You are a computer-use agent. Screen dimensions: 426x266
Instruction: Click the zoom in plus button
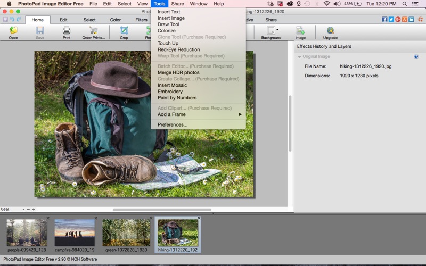pyautogui.click(x=34, y=210)
